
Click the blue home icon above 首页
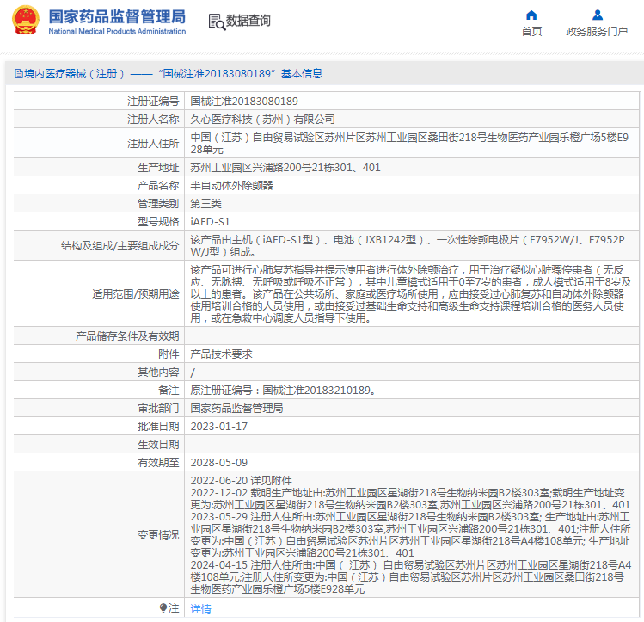[531, 15]
